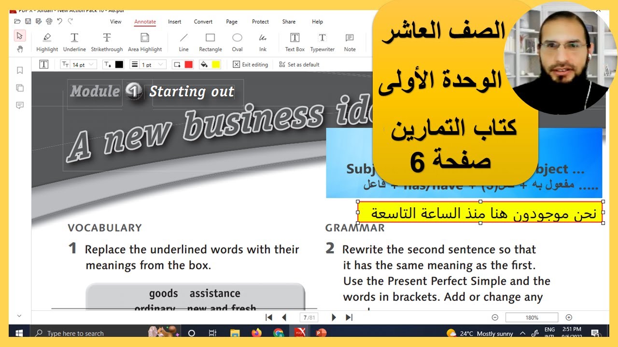Click the 'Starting out' heading text

[x=192, y=92]
